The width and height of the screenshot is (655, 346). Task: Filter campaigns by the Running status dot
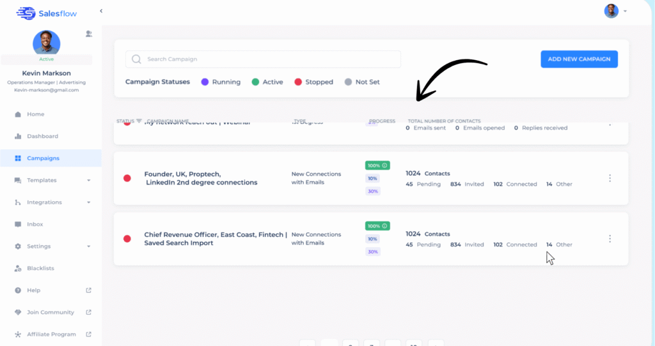click(205, 82)
